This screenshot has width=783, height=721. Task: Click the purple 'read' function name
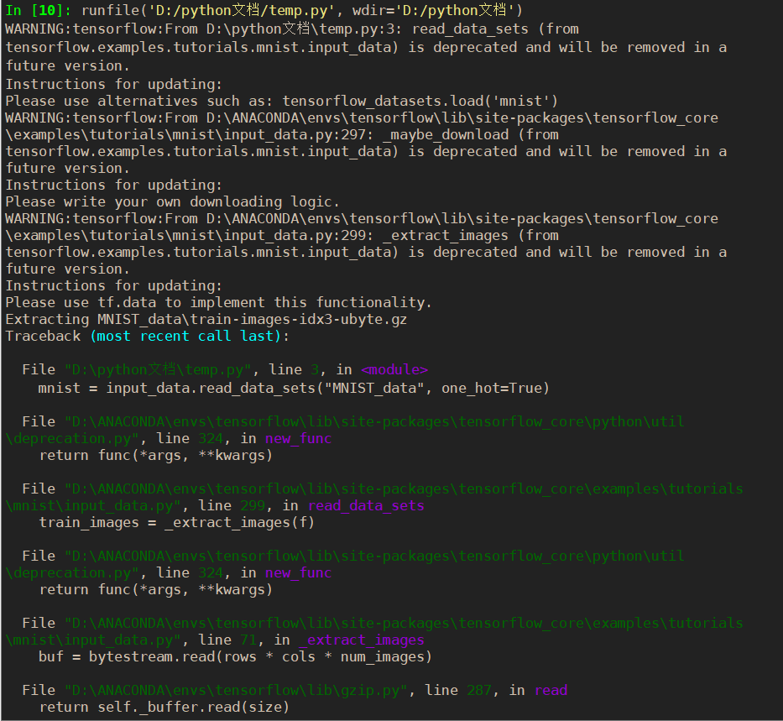551,691
